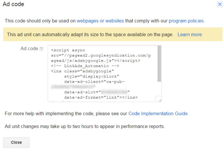Open the help question mark next to Ad code
224x149 pixels.
click(41, 49)
